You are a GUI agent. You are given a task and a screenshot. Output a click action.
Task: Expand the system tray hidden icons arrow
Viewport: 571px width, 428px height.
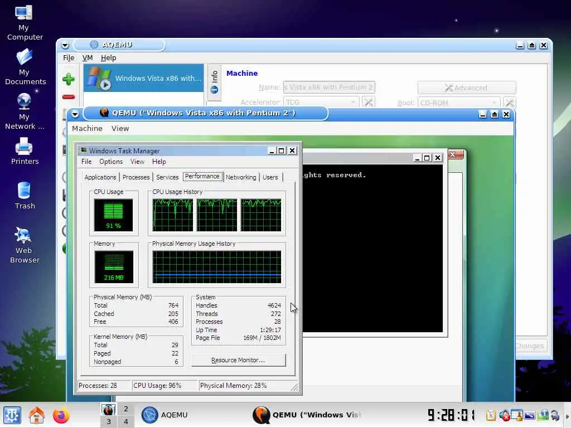point(567,416)
